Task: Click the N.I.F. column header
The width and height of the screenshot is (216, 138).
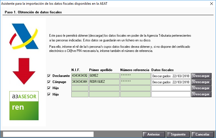Action: coord(76,70)
